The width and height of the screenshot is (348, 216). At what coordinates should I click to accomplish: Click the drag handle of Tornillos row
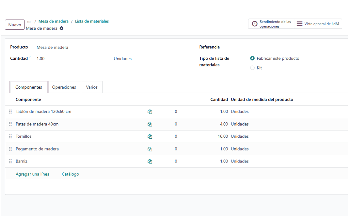pyautogui.click(x=10, y=136)
